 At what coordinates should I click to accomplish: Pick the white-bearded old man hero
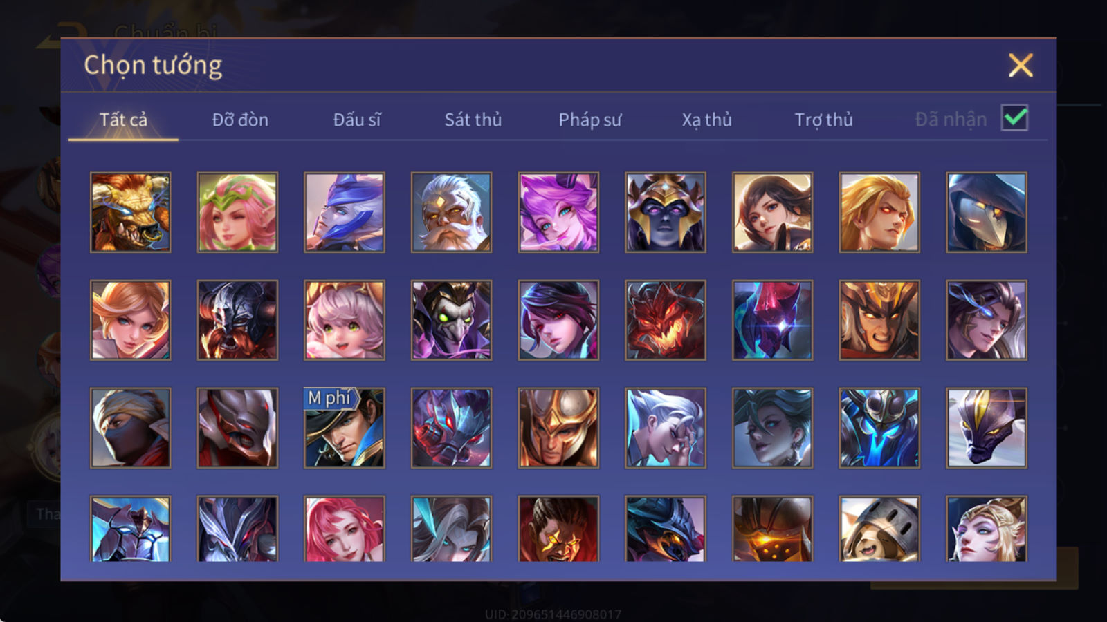click(451, 212)
